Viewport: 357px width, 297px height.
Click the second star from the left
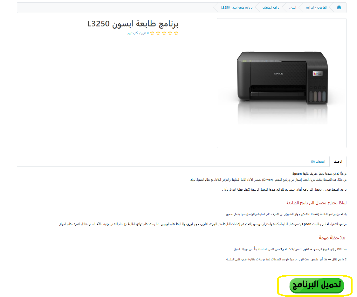158,33
